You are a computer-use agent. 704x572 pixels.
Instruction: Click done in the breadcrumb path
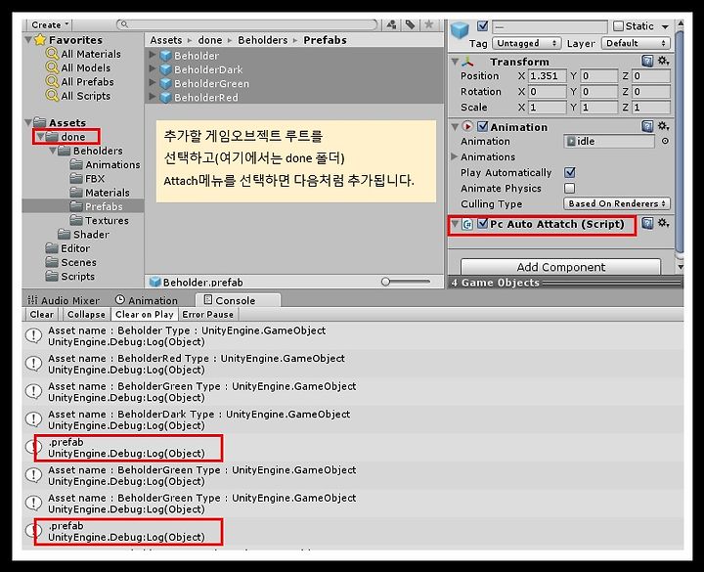(x=209, y=40)
